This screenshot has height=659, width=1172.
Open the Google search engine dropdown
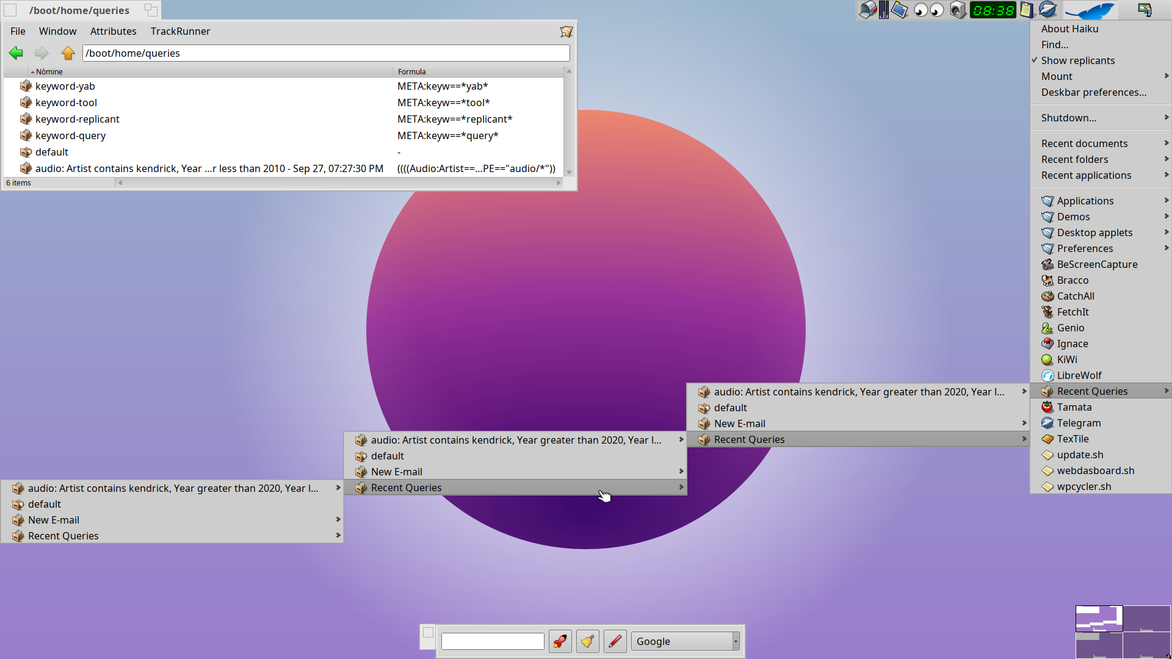(685, 641)
